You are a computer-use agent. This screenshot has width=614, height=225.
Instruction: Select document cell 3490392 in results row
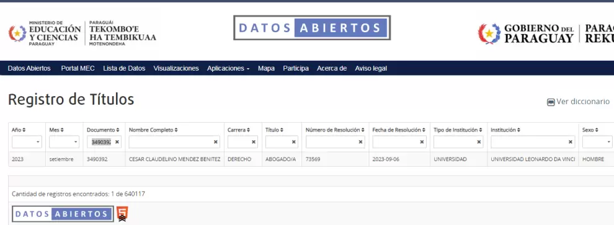pos(104,160)
